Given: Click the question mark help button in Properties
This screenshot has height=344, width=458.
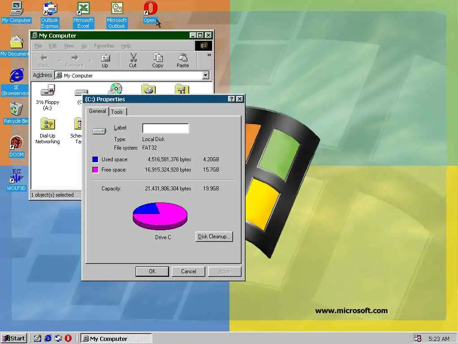Looking at the screenshot, I should (231, 99).
